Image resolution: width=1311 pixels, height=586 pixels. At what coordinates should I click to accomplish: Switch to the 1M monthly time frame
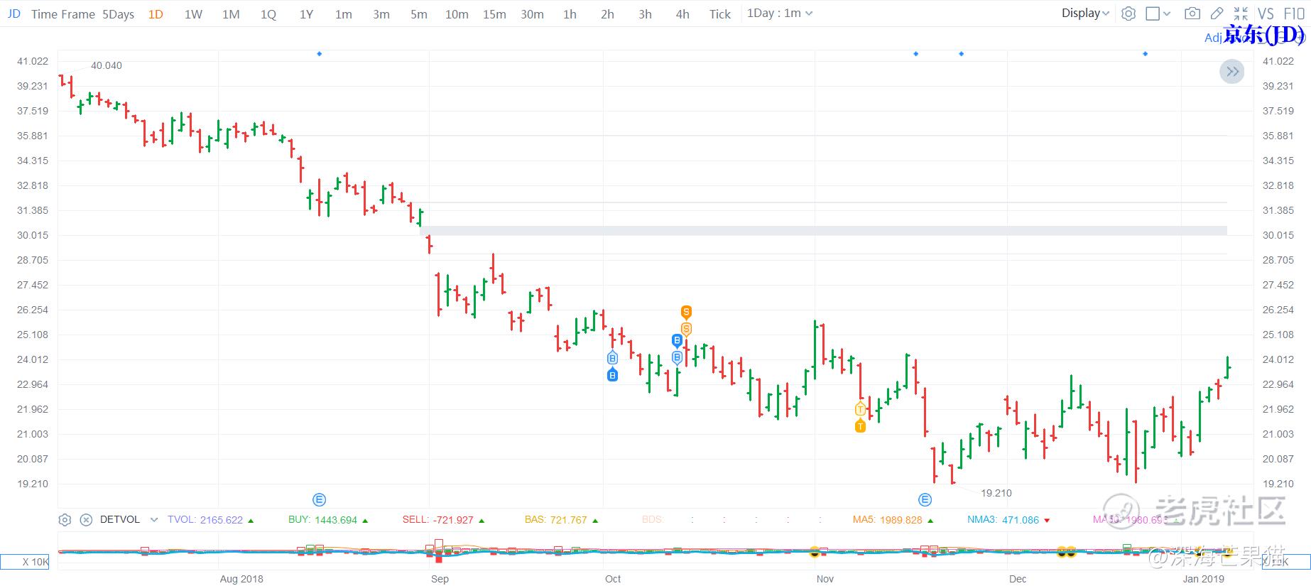tap(231, 14)
